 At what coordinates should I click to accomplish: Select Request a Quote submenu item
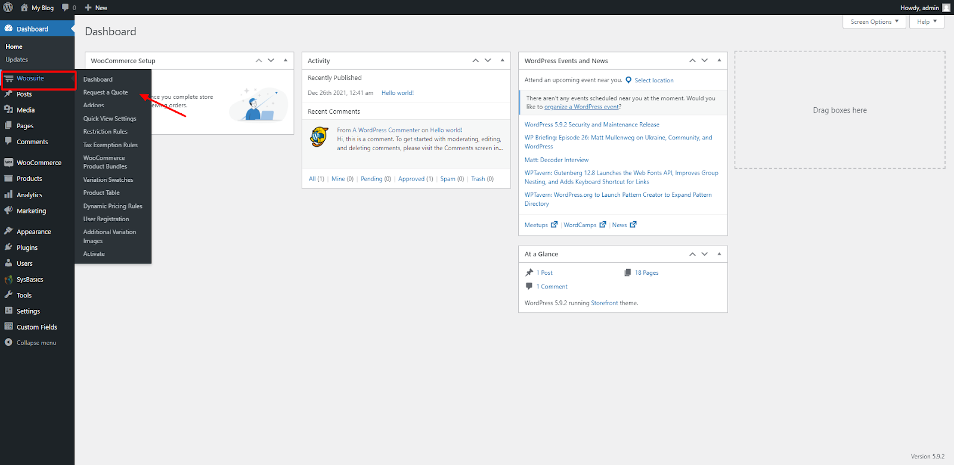[x=106, y=92]
